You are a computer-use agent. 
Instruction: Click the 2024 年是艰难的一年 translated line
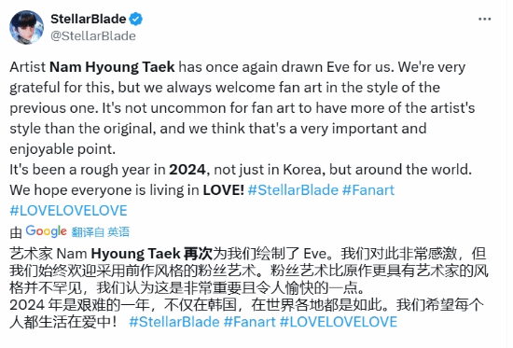pos(79,305)
